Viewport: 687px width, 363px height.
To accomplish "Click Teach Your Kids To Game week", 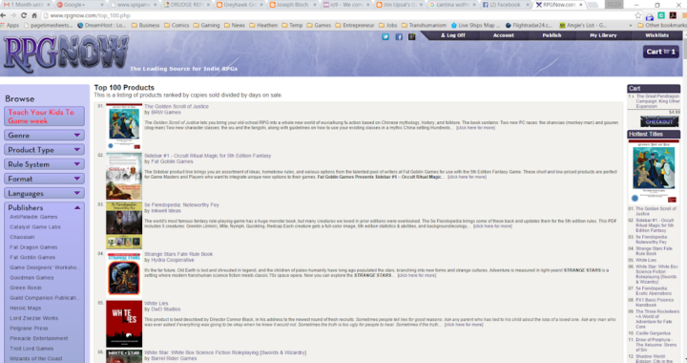I will [x=44, y=117].
